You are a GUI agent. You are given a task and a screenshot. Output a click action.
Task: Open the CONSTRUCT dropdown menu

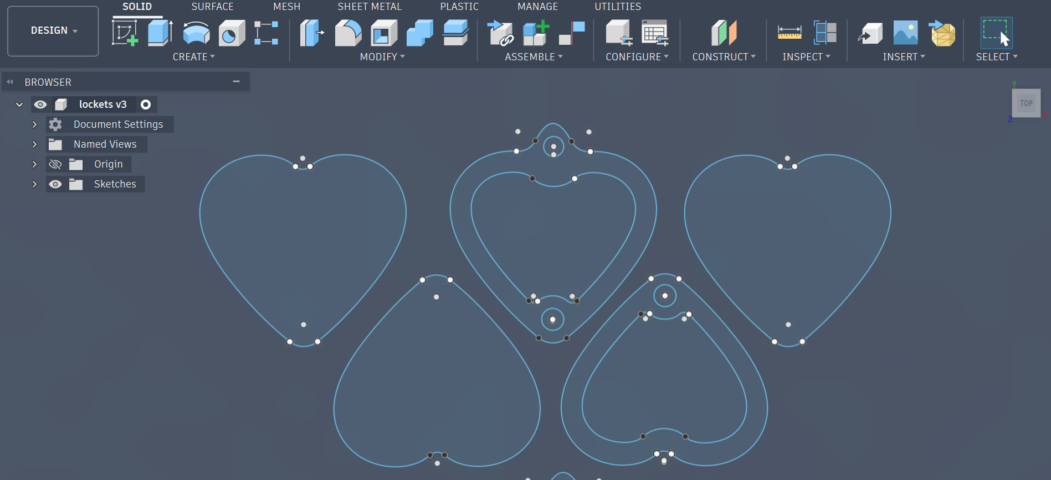[724, 57]
